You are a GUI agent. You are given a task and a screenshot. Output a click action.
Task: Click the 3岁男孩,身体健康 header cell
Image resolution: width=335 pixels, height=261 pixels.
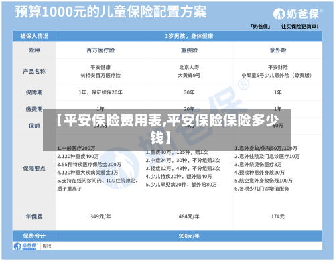pyautogui.click(x=189, y=36)
